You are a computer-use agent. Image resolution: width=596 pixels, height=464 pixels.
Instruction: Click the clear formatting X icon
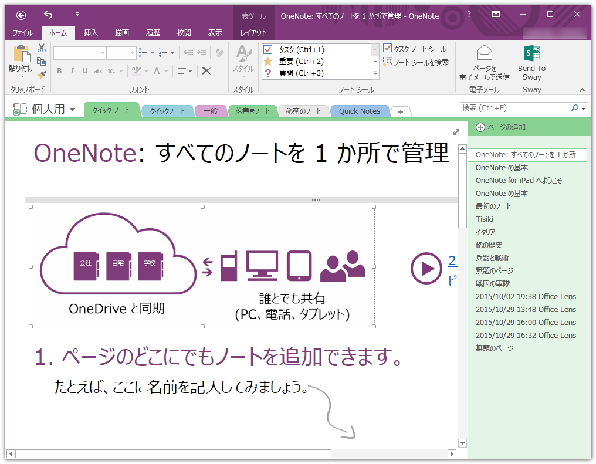click(x=206, y=70)
